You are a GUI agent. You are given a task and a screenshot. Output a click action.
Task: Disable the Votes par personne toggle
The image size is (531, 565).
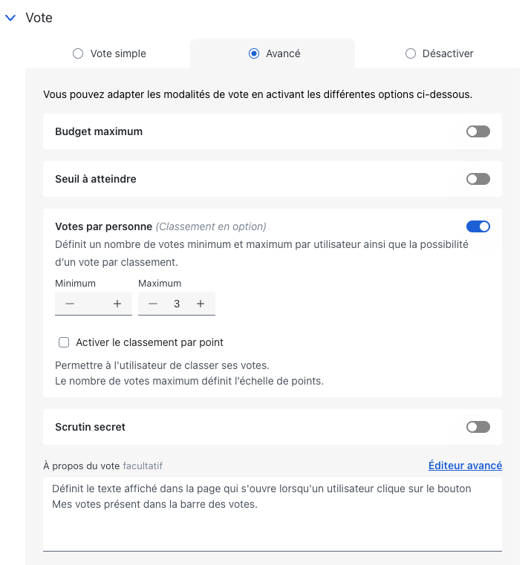pyautogui.click(x=478, y=226)
